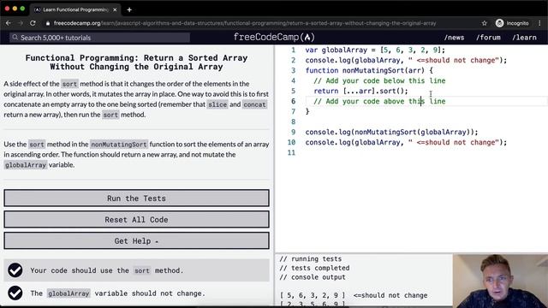Reload the freeCodeCamp page
This screenshot has width=548, height=308.
click(x=33, y=23)
